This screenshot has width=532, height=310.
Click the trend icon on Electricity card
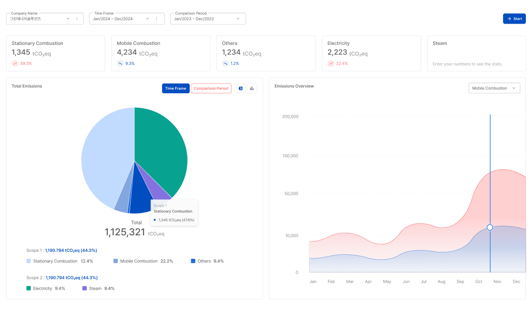tap(331, 63)
